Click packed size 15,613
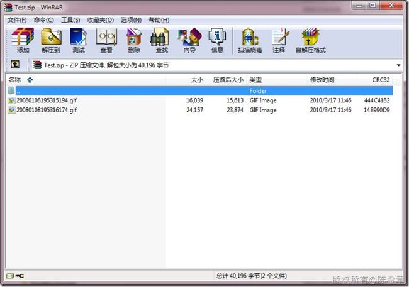The width and height of the screenshot is (409, 287). (235, 100)
